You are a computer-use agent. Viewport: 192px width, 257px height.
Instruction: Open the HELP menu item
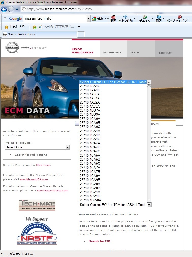tap(135, 53)
